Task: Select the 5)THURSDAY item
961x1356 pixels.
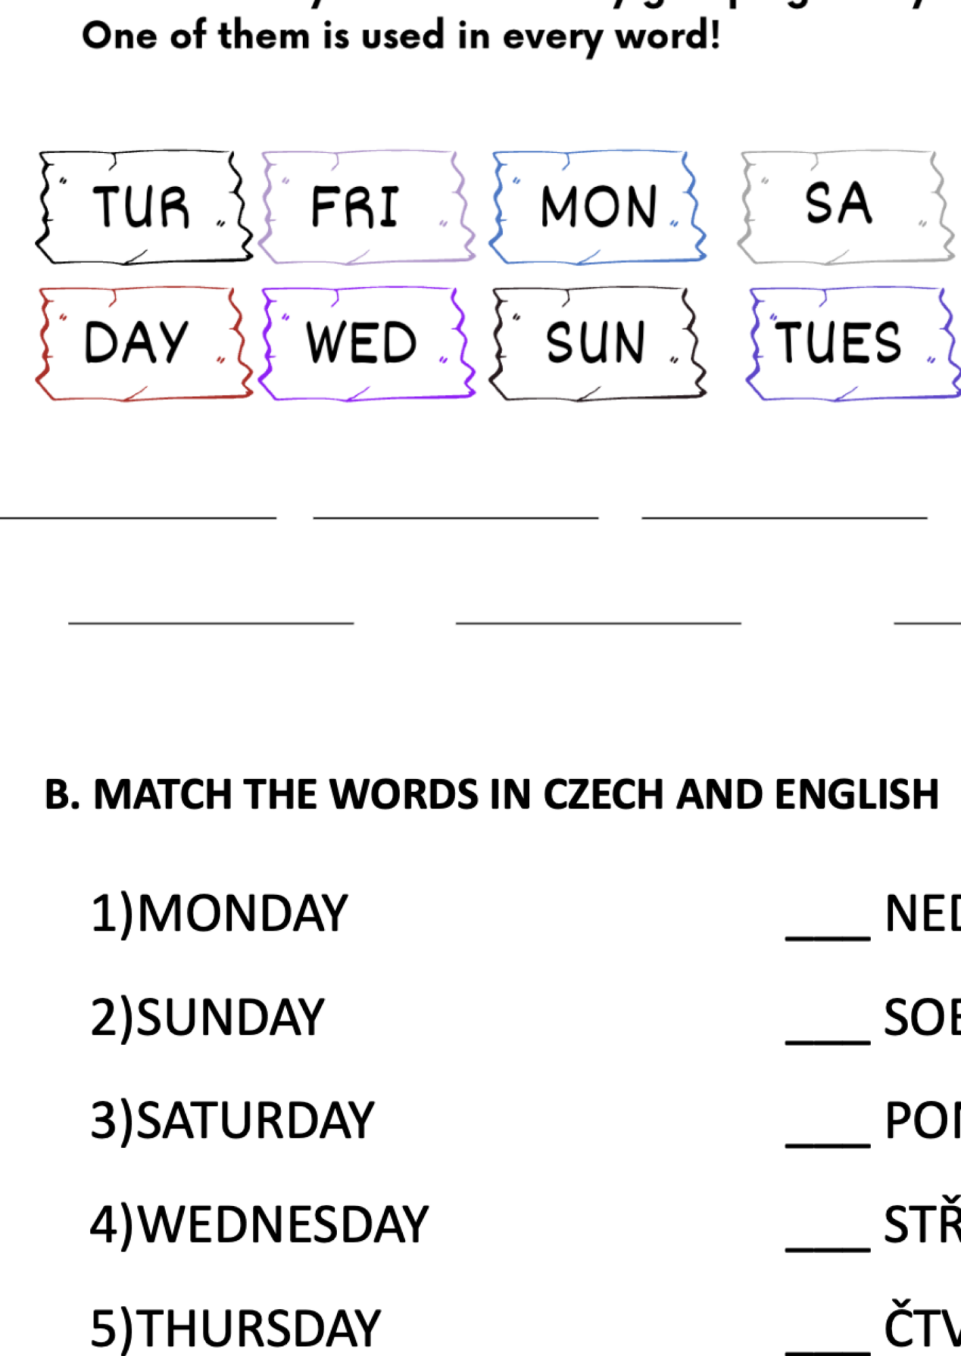Action: pyautogui.click(x=235, y=1328)
